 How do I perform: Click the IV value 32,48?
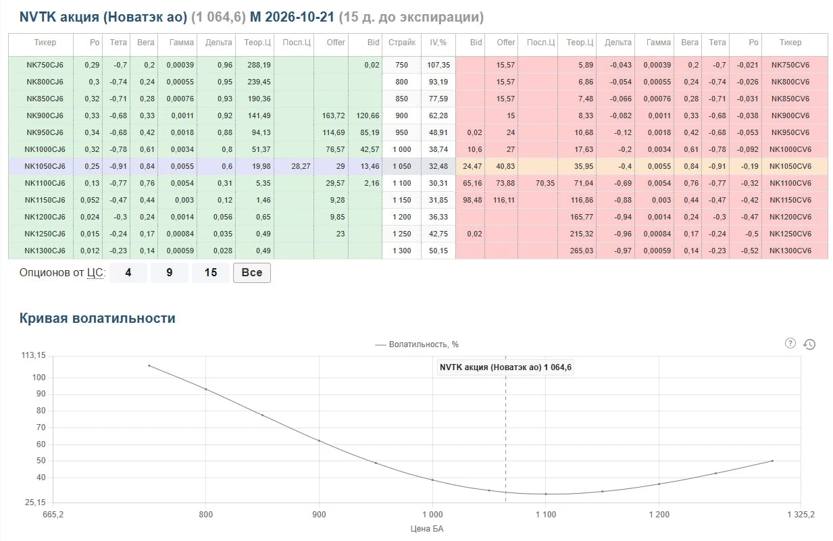(x=439, y=166)
